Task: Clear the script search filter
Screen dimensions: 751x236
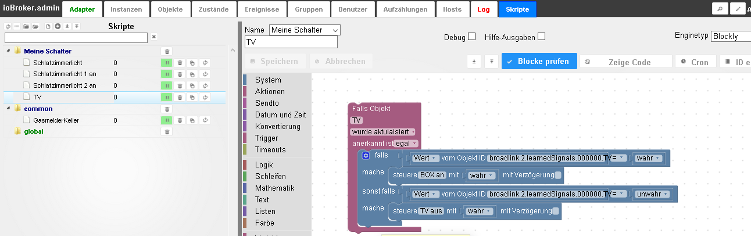Action: (x=154, y=37)
